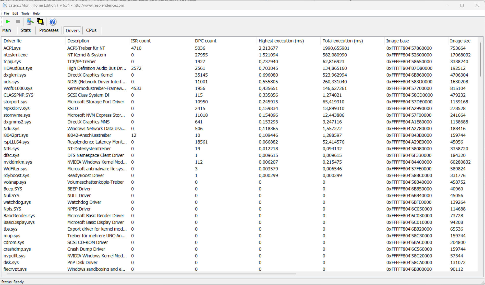Screen dimensions: 485x285
Task: Open options via the computer-with-pencil toolbar icon
Action: [x=30, y=22]
